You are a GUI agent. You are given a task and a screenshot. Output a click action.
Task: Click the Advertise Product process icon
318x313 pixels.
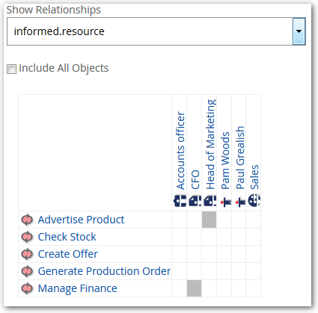point(27,220)
